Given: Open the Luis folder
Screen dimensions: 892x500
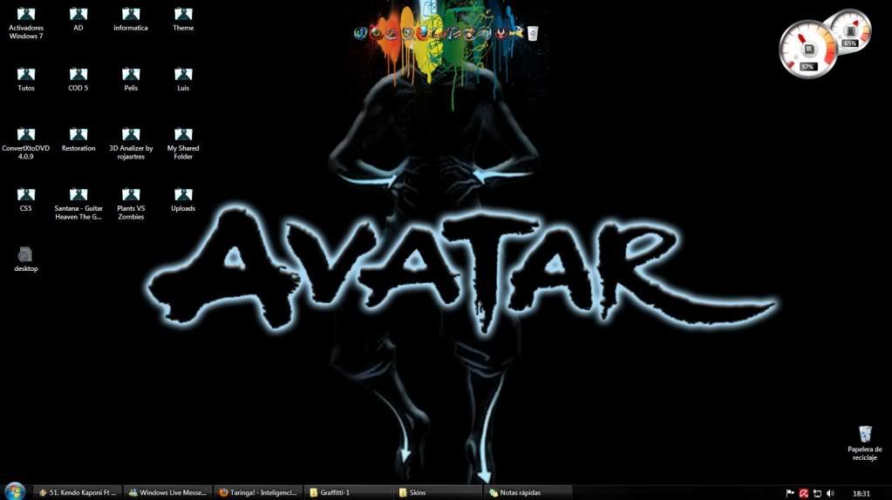Looking at the screenshot, I should [x=183, y=79].
